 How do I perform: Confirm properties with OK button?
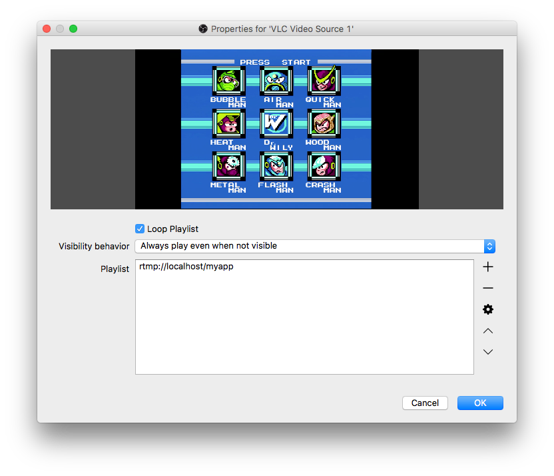pos(480,403)
